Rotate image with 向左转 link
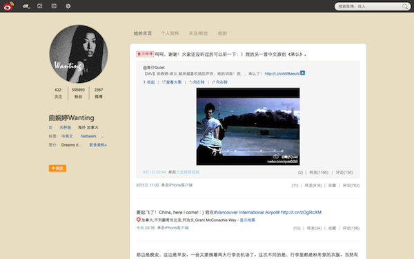414x259 pixels. (x=197, y=82)
